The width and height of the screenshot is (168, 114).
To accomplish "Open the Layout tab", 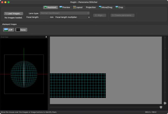I will [x=78, y=7].
